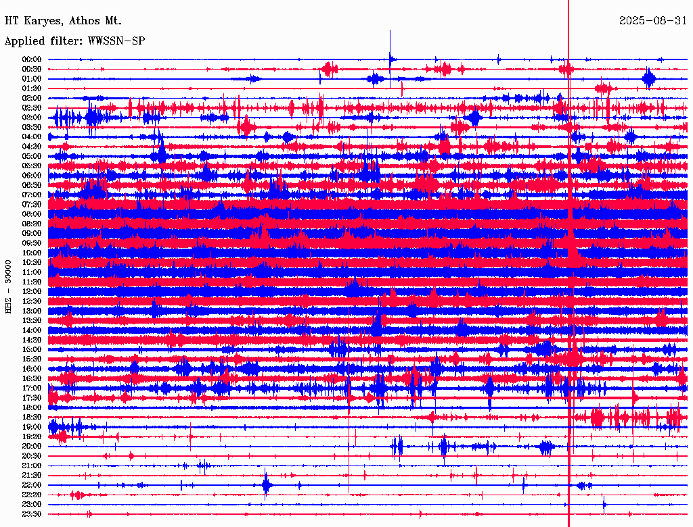Image resolution: width=693 pixels, height=527 pixels.
Task: Click the 10:30 time label
Action: 32,262
